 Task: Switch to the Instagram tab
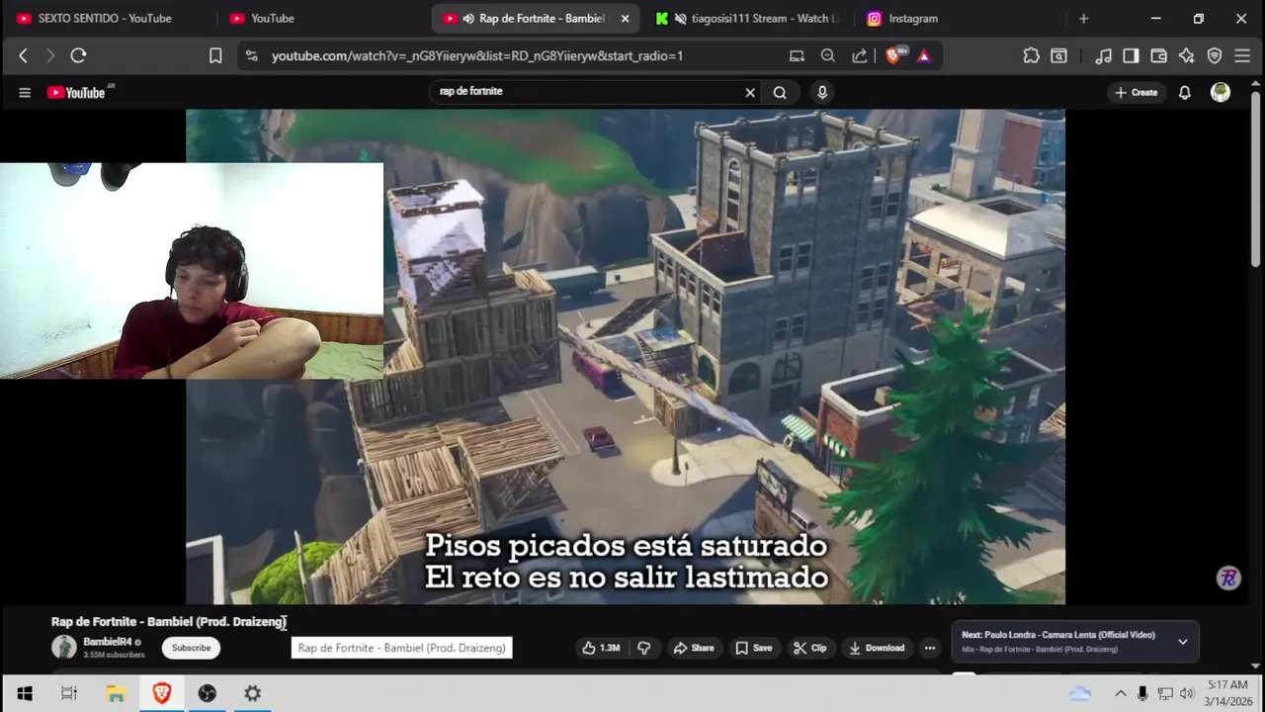tap(913, 18)
